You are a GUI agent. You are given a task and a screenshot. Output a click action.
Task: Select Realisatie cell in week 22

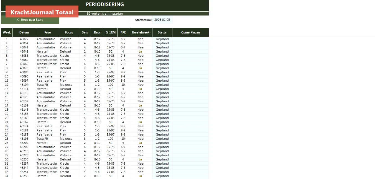(x=47, y=126)
